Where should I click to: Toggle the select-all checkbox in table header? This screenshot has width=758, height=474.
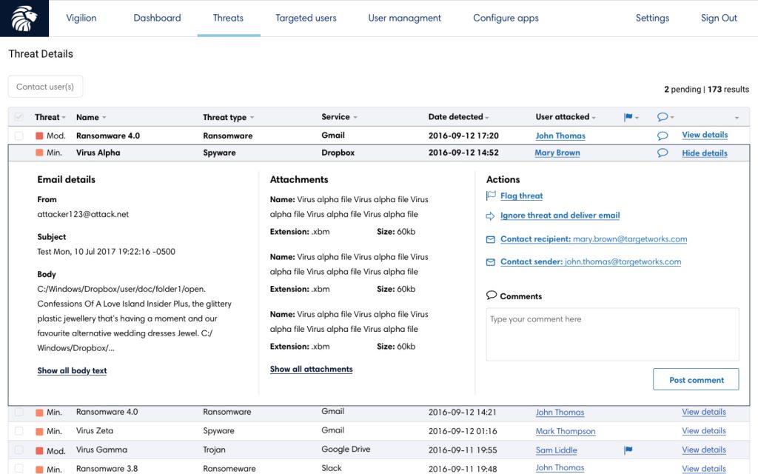(19, 117)
